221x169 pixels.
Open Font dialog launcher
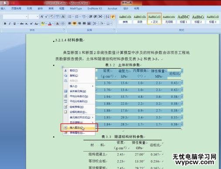[64, 30]
